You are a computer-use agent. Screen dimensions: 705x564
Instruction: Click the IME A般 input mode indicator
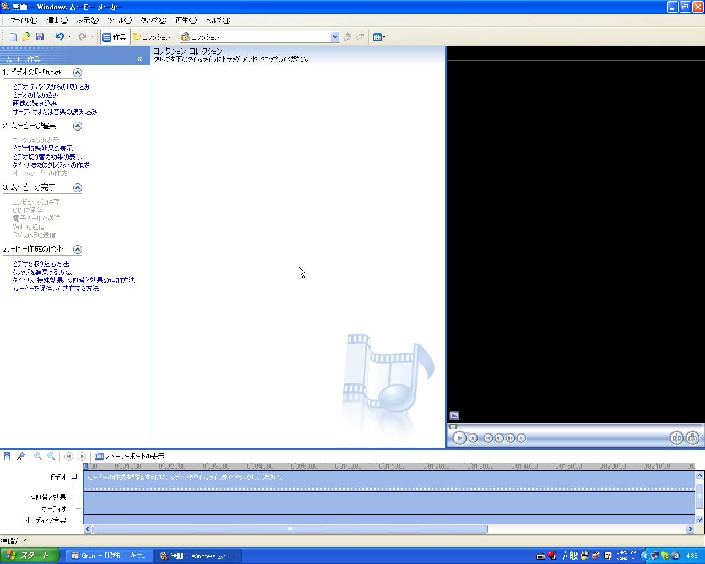(571, 556)
